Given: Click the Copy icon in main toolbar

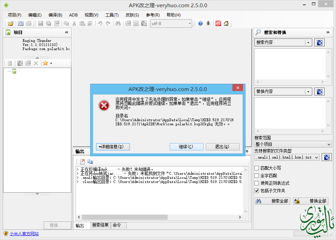Looking at the screenshot, I should 66,23.
